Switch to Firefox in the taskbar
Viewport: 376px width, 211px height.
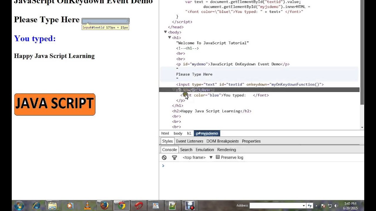(x=104, y=205)
